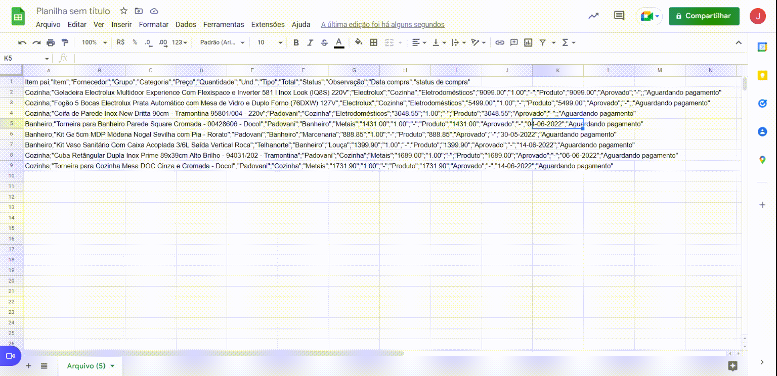Open the comment history icon

tap(619, 16)
